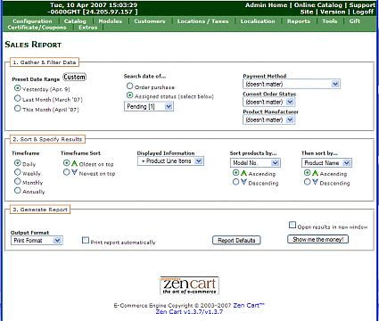Select Ascending under Then sort by
Image resolution: width=379 pixels, height=321 pixels.
point(307,173)
